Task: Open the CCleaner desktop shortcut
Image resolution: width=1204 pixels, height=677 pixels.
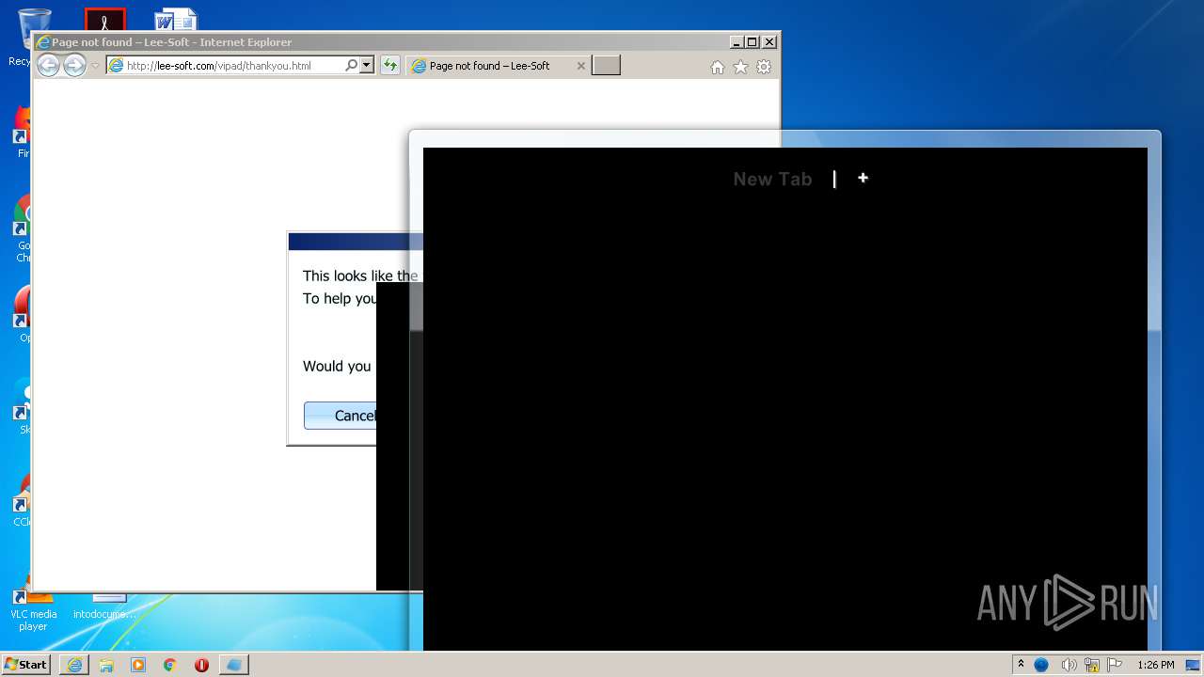Action: [x=23, y=498]
